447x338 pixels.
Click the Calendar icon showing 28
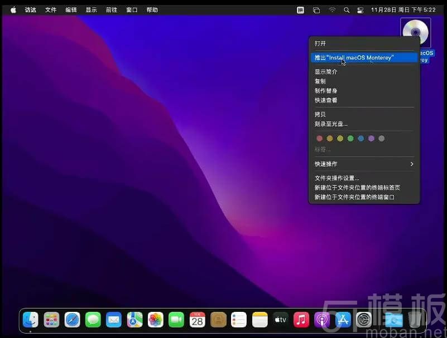pos(197,320)
